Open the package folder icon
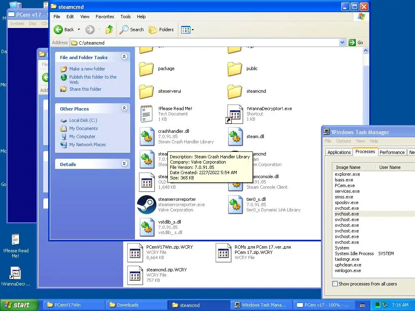The height and width of the screenshot is (311, 415). [x=146, y=69]
